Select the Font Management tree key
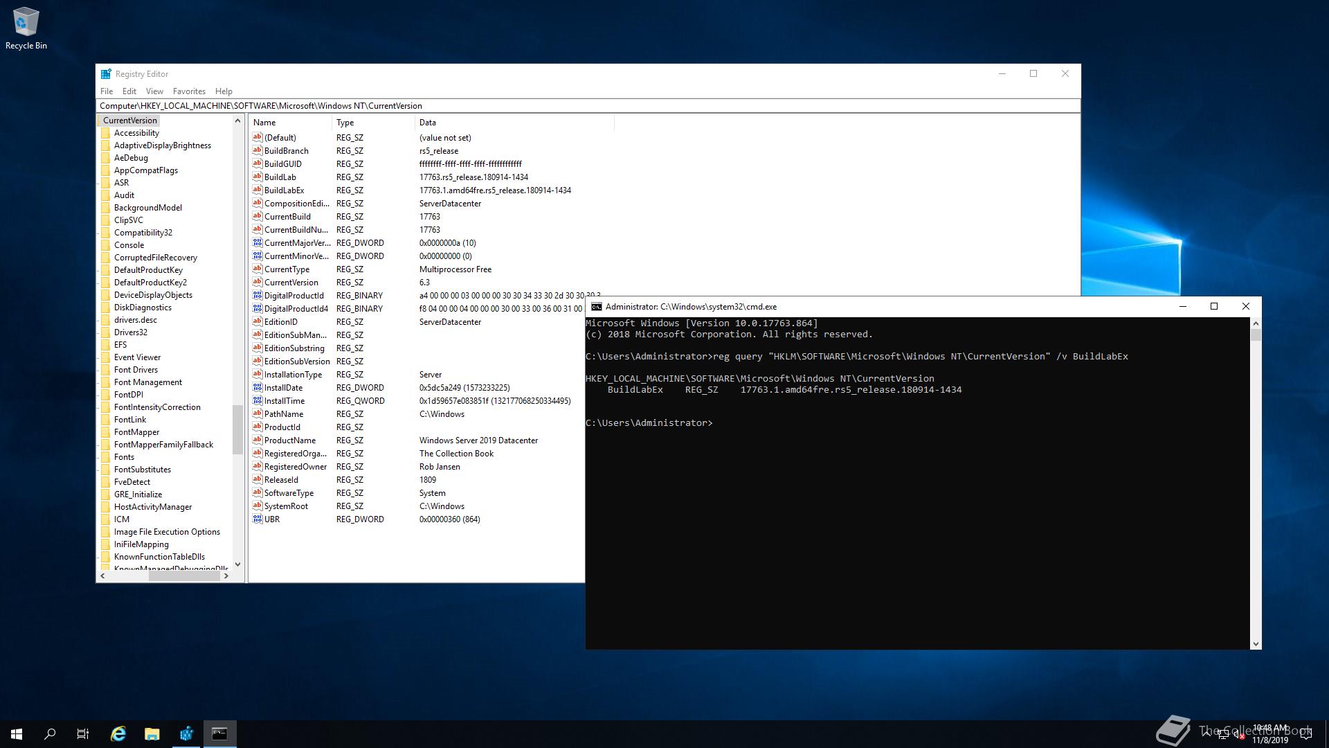 [x=148, y=382]
